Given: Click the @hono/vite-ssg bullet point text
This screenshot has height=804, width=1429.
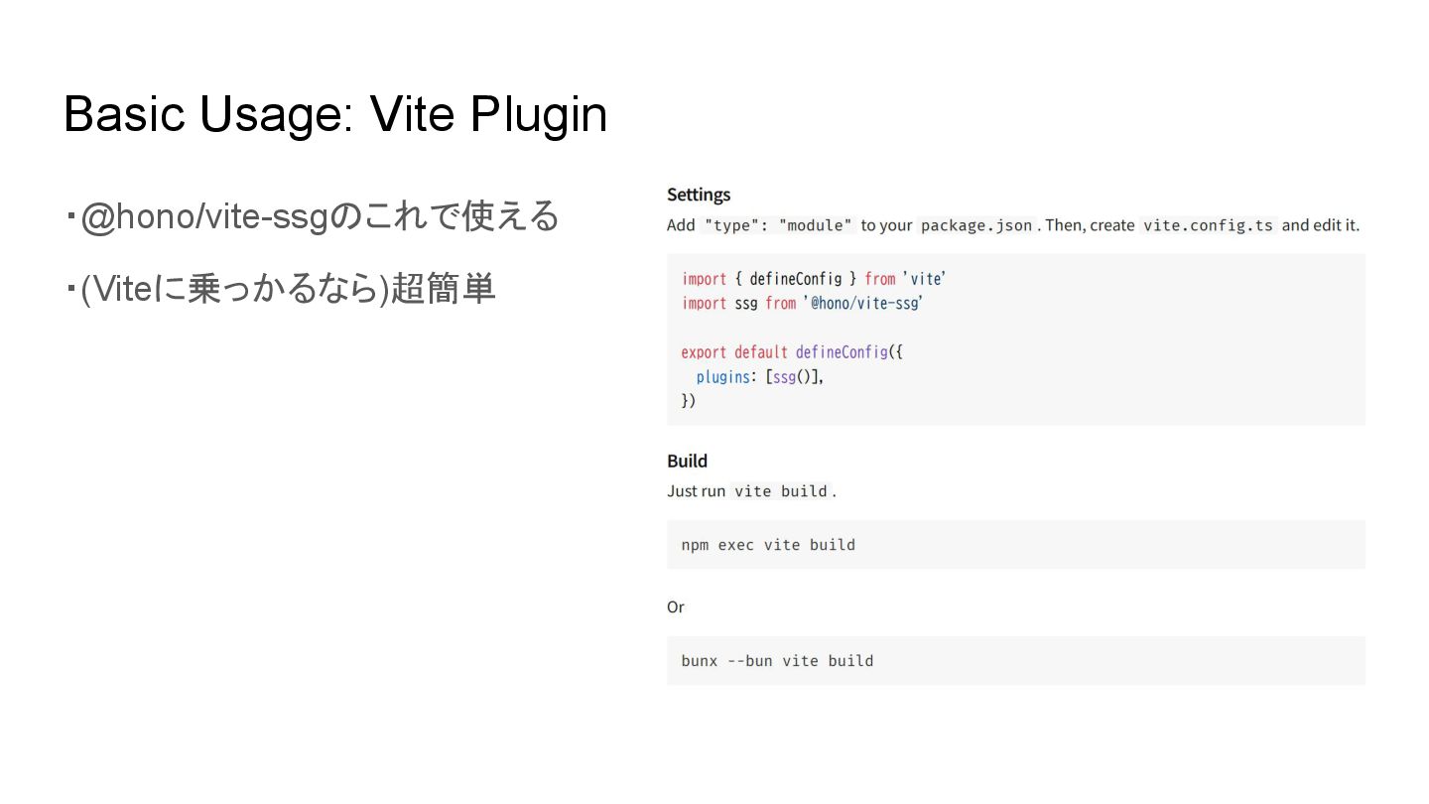Looking at the screenshot, I should [320, 216].
